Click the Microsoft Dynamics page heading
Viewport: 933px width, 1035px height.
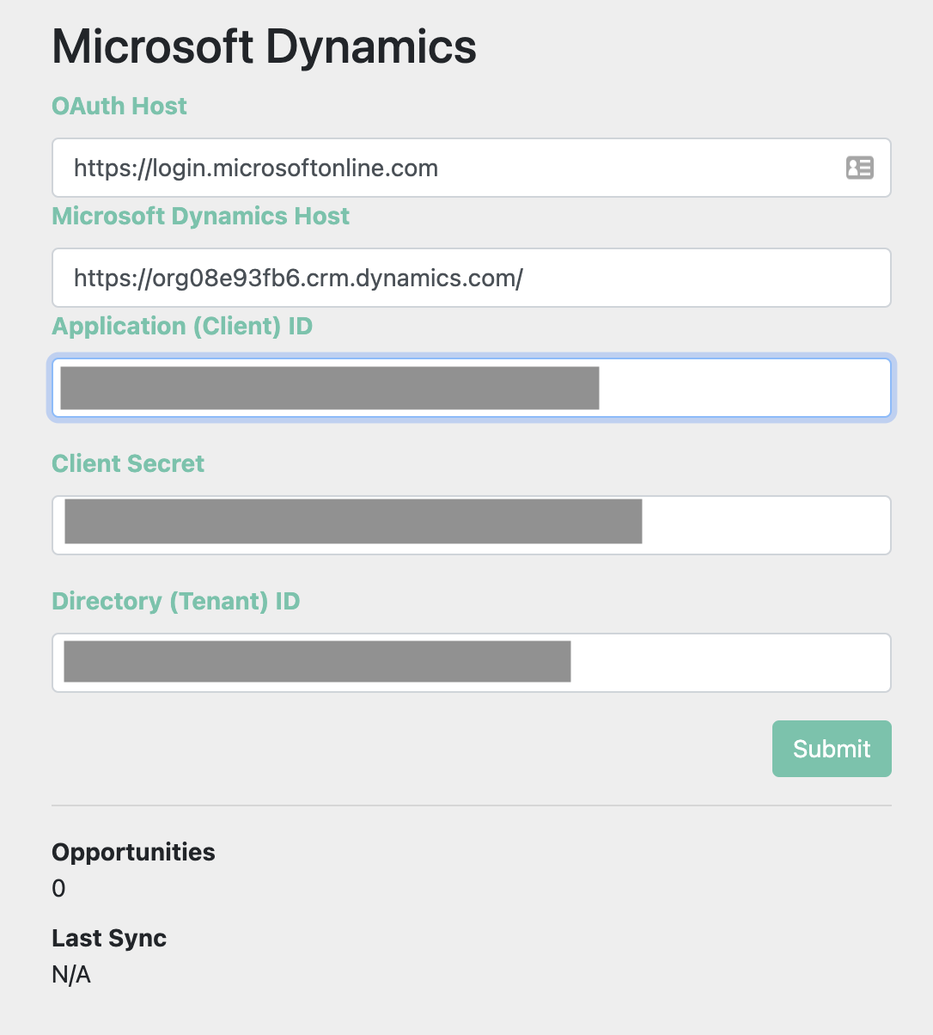pyautogui.click(x=265, y=46)
